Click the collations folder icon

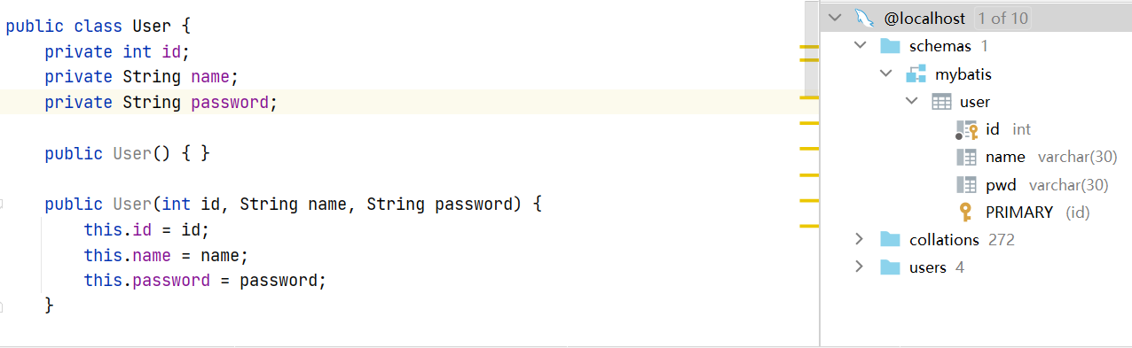pyautogui.click(x=891, y=240)
